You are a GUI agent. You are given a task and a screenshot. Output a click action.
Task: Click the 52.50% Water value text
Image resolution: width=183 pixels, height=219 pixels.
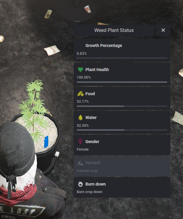point(83,126)
